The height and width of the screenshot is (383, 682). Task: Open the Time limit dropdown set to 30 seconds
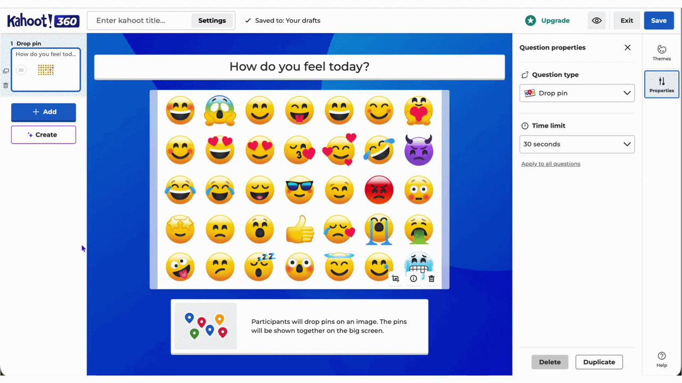click(577, 144)
